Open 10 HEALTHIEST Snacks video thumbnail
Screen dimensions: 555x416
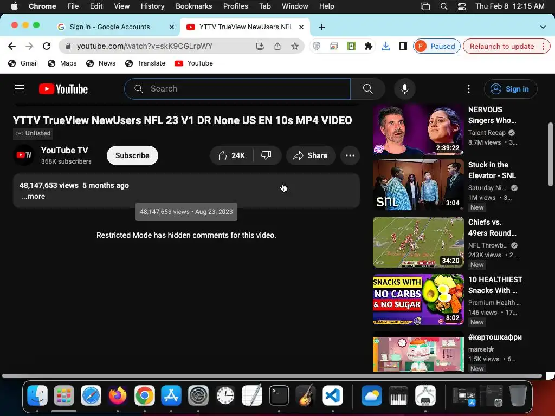coord(418,300)
